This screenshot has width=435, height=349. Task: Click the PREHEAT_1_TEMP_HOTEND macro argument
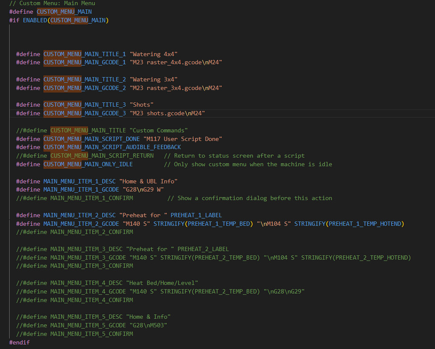pos(365,224)
